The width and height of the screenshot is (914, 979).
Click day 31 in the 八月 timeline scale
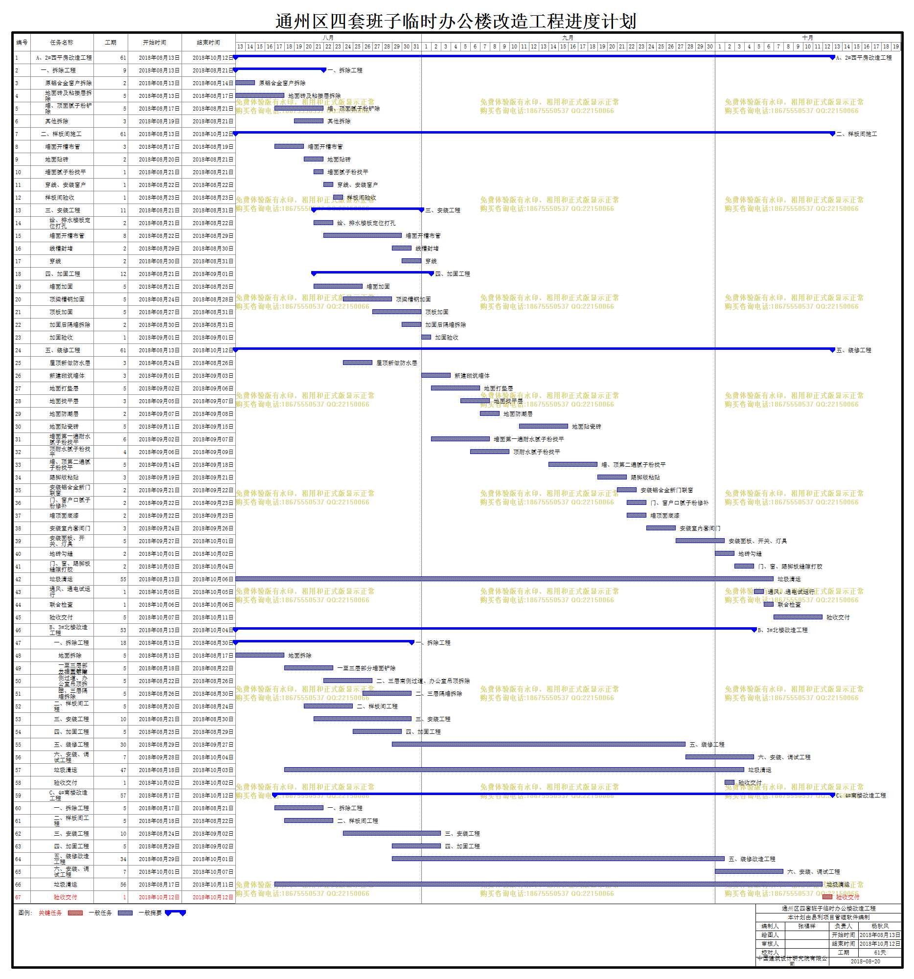click(416, 46)
